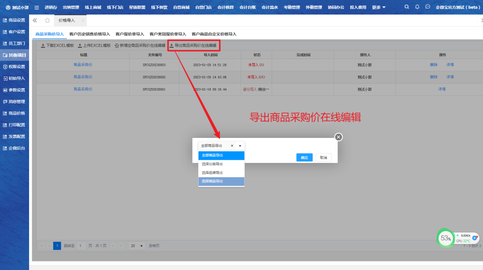Close the export dialog with round X icon

(339, 137)
